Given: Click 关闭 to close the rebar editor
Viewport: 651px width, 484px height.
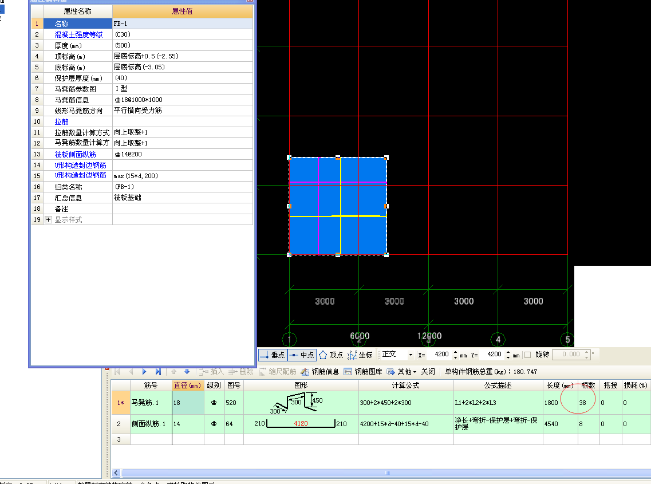Looking at the screenshot, I should coord(428,371).
